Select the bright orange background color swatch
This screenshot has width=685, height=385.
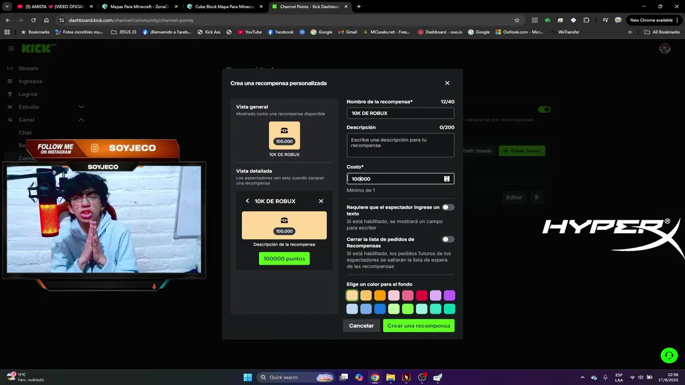point(380,295)
